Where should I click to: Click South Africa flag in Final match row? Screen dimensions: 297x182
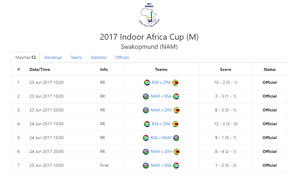tap(176, 165)
